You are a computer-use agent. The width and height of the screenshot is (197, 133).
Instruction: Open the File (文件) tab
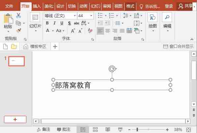pos(9,6)
